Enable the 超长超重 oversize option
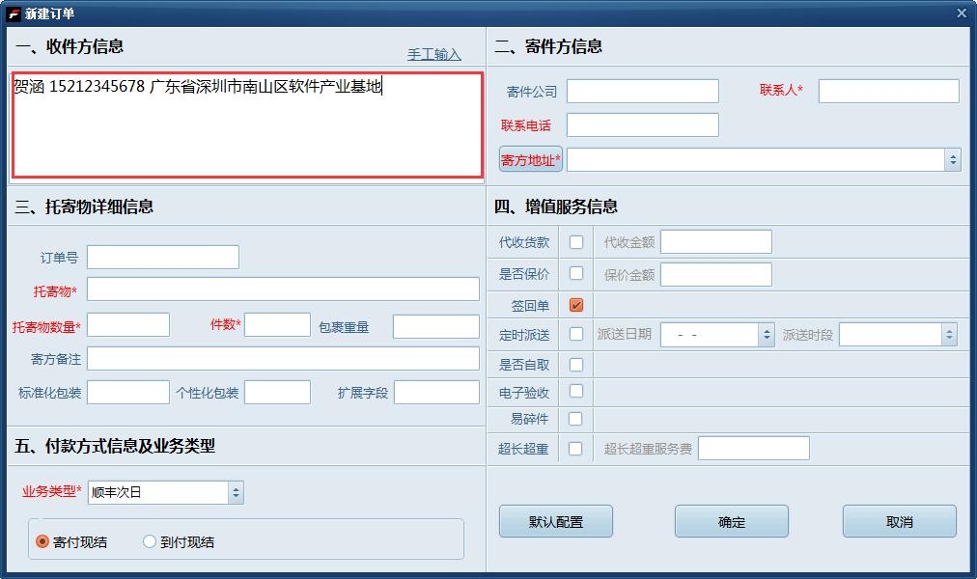Image resolution: width=977 pixels, height=579 pixels. tap(575, 448)
